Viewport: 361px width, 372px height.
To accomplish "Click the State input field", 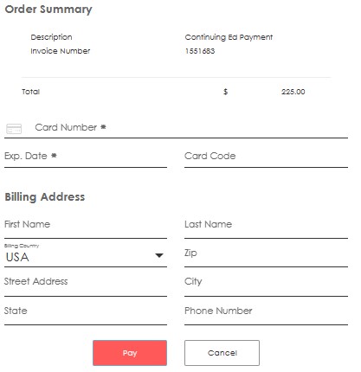I will point(86,312).
